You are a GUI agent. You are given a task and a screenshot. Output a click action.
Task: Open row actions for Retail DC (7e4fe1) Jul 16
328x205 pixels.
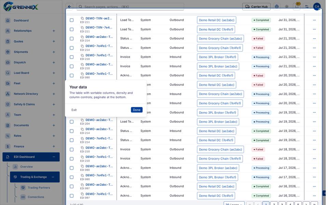coord(314,195)
